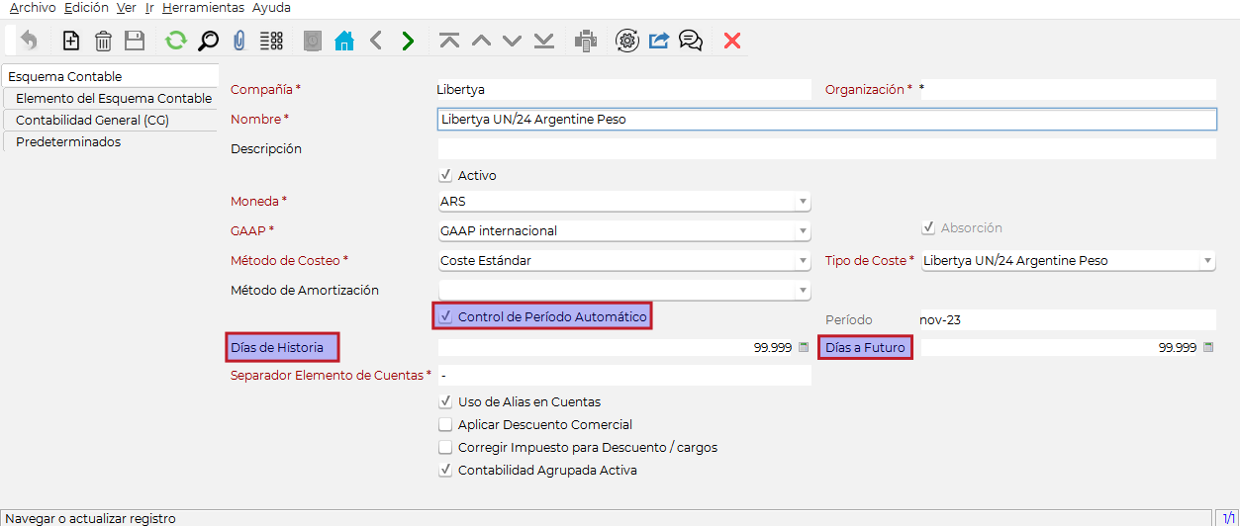Click the Compañía field showing Libertya
The image size is (1240, 526).
tap(624, 89)
